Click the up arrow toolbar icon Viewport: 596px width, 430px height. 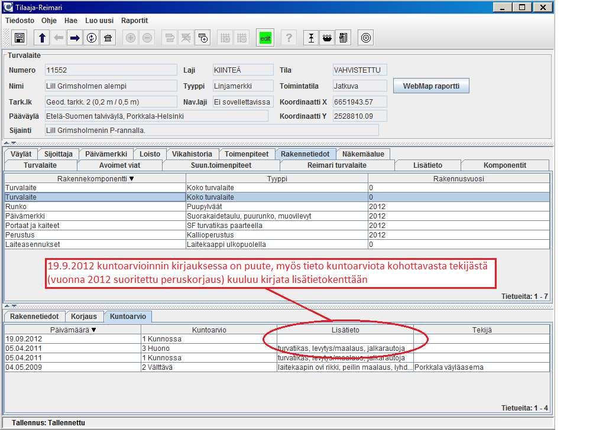(42, 38)
